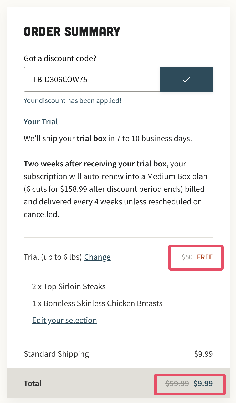This screenshot has height=403, width=236.
Task: Click the discounted $9.99 total price
Action: point(203,384)
